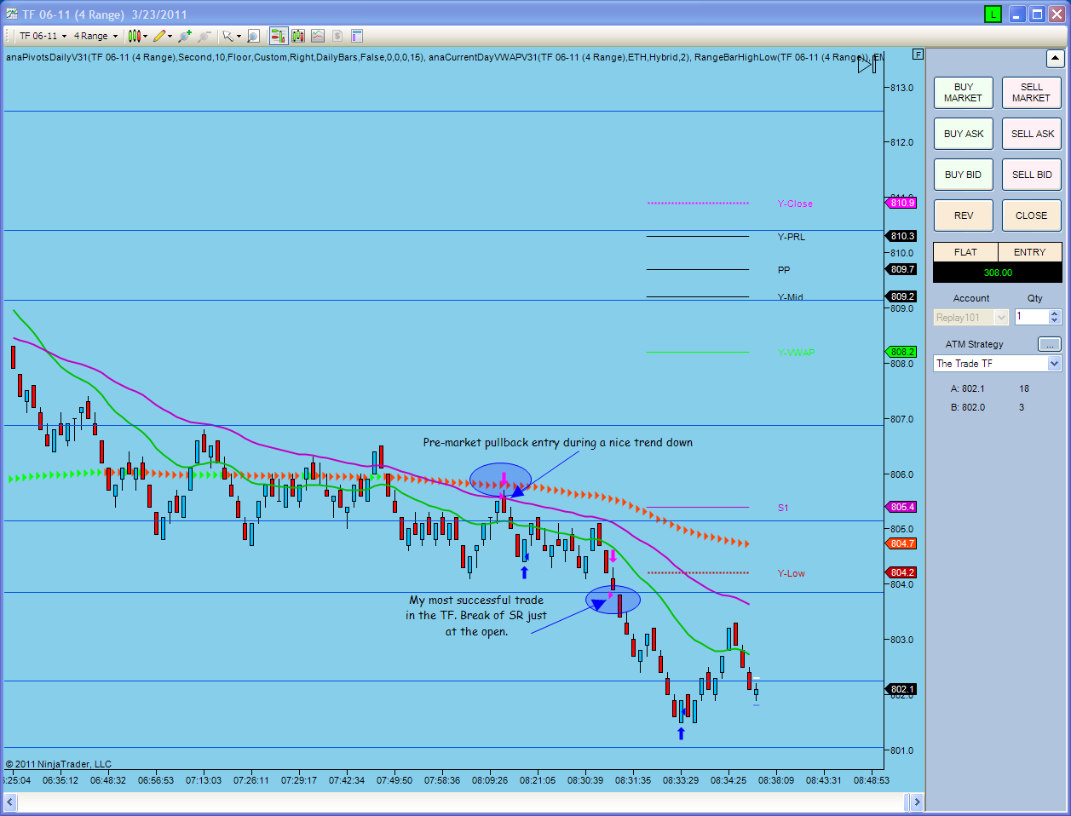This screenshot has height=816, width=1071.
Task: Click the ENTRY price header cell
Action: [x=1029, y=252]
